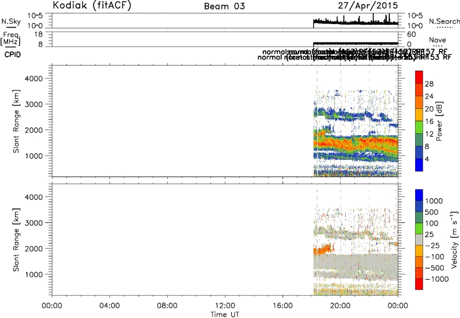This screenshot has height=318, width=460.
Task: Click the "20:00" time axis label
Action: click(x=340, y=306)
